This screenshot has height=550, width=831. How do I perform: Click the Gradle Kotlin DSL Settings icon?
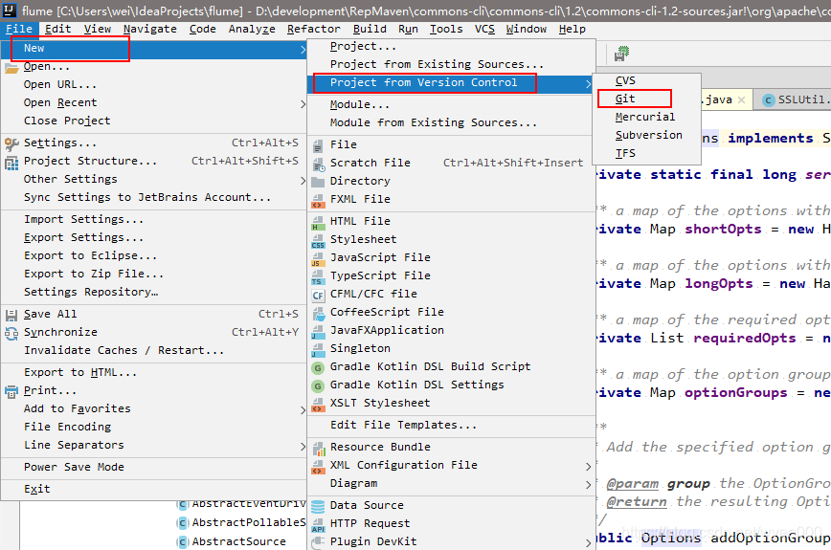click(x=318, y=385)
